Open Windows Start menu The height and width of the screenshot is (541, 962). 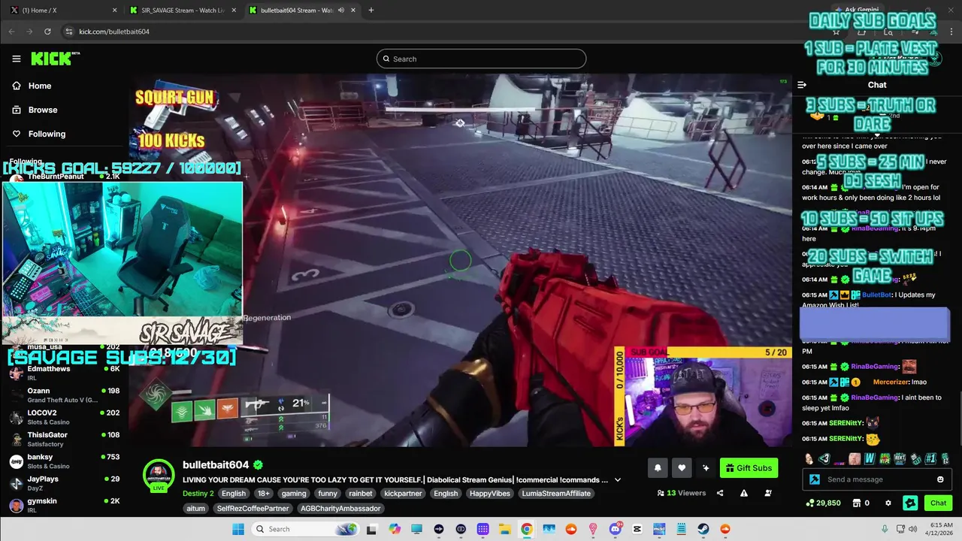238,529
